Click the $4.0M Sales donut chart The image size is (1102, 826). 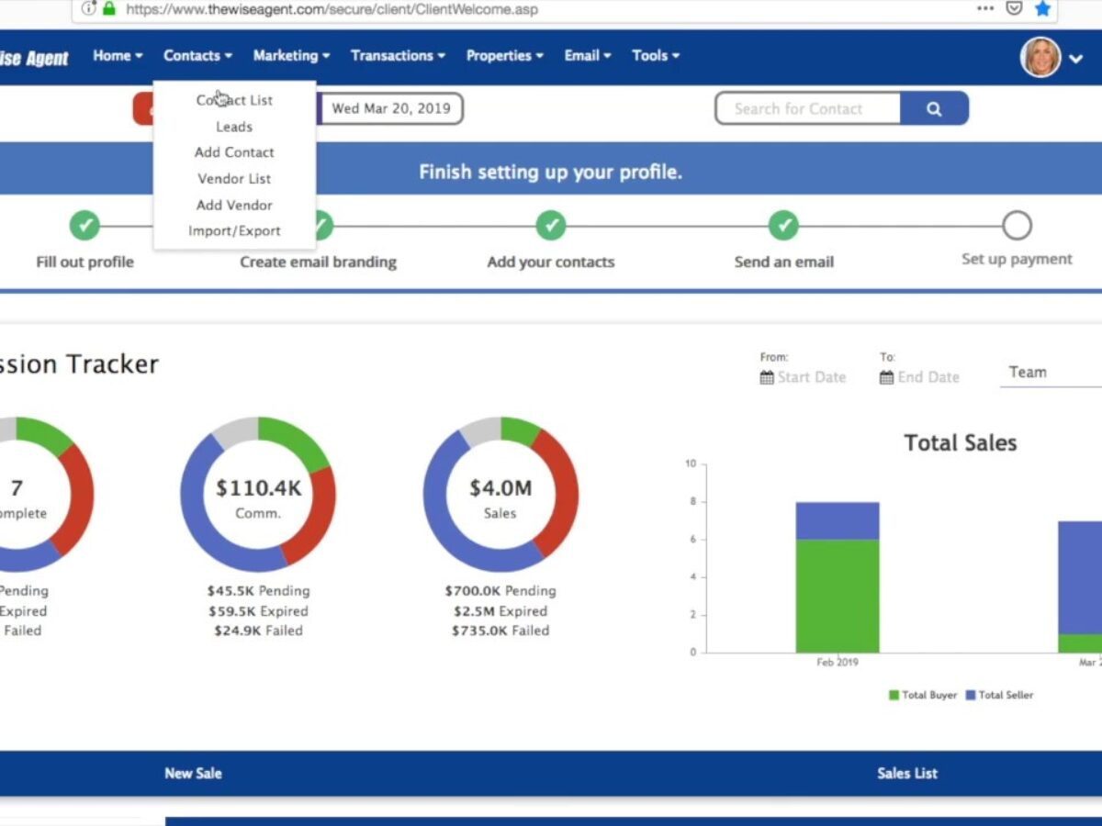(500, 495)
